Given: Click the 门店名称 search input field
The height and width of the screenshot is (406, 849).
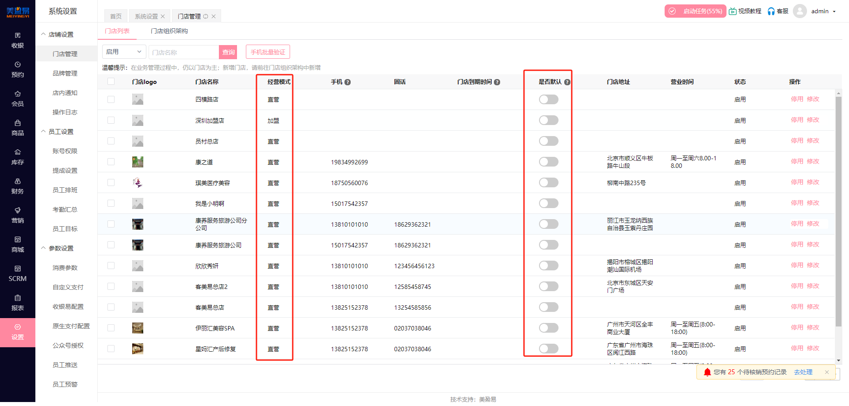Looking at the screenshot, I should pyautogui.click(x=184, y=52).
